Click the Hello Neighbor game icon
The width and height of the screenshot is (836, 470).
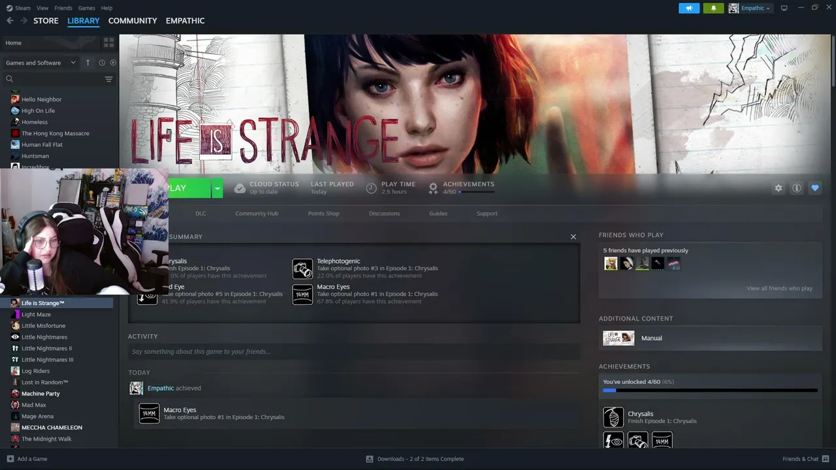click(x=15, y=99)
